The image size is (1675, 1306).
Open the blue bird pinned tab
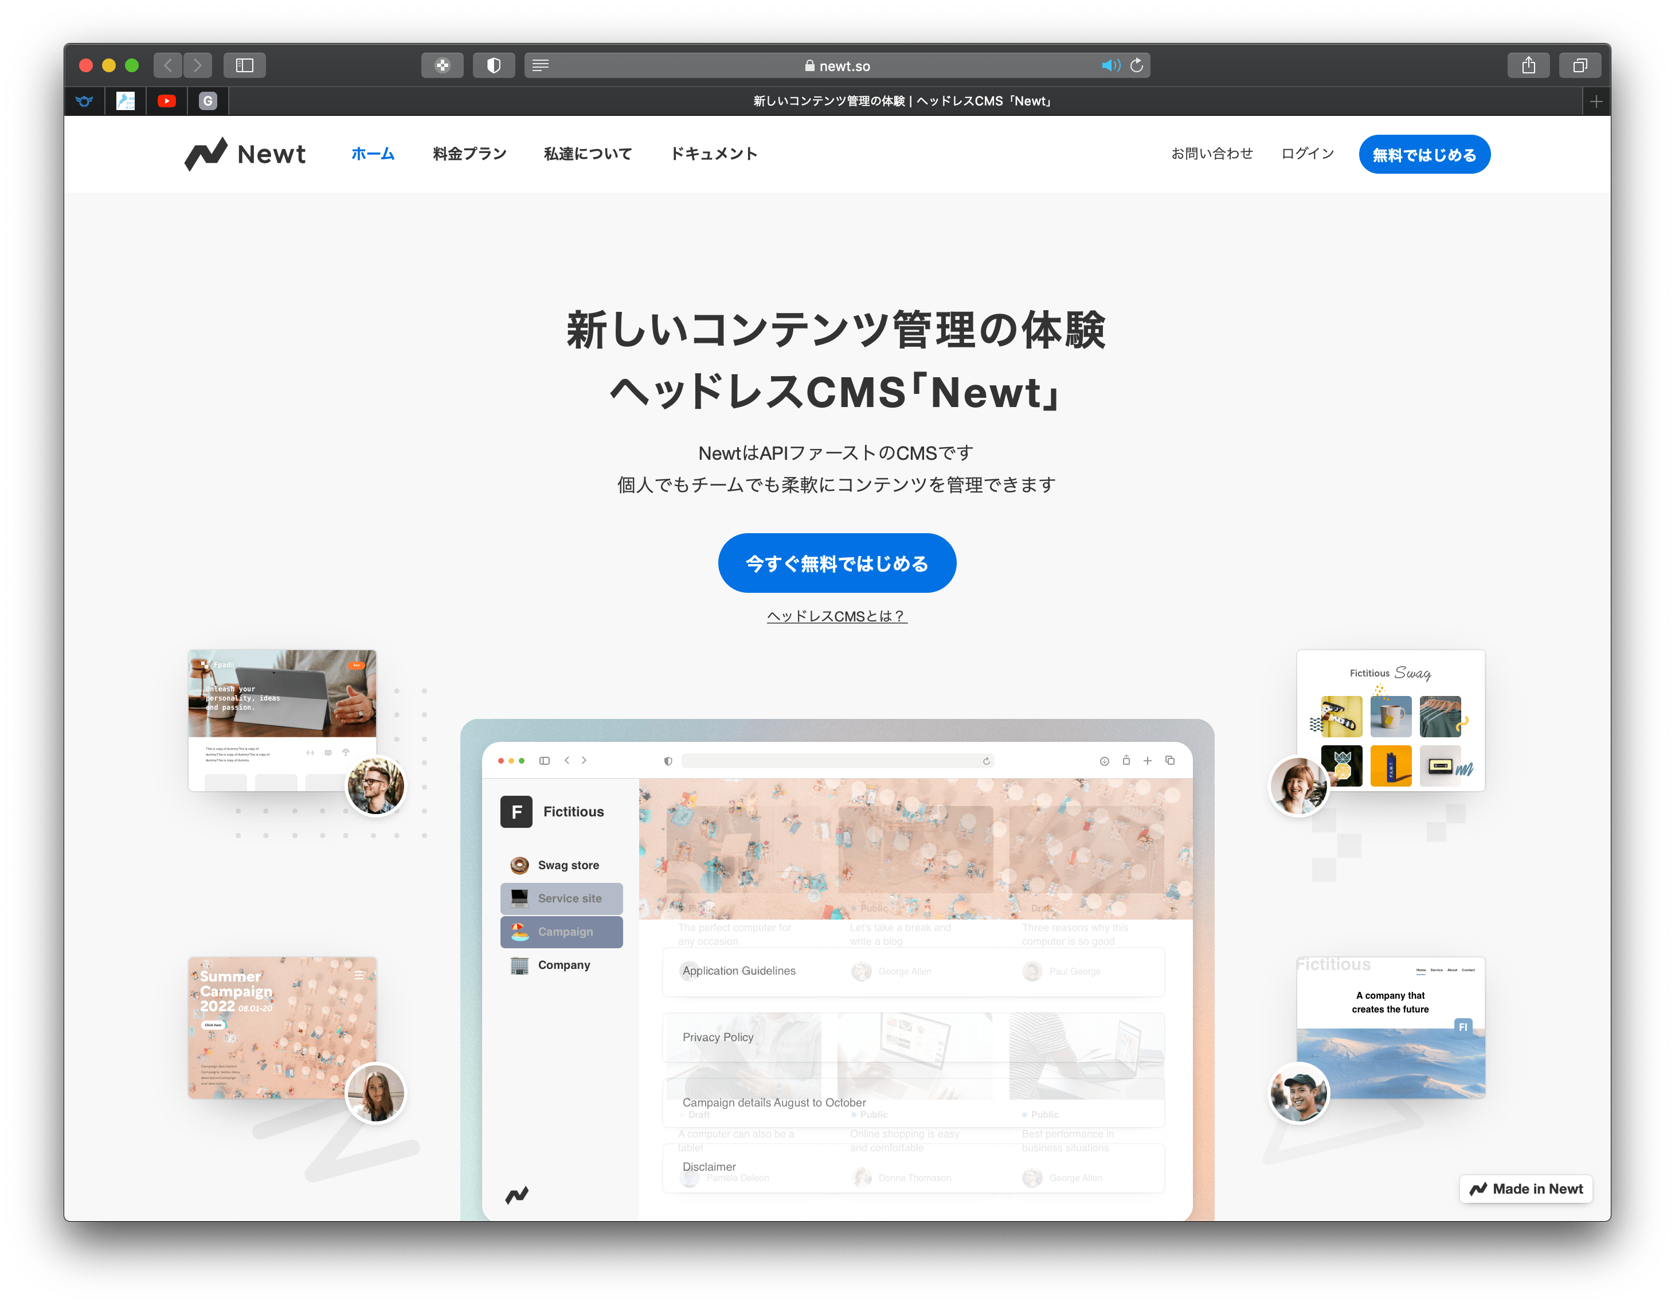[84, 101]
